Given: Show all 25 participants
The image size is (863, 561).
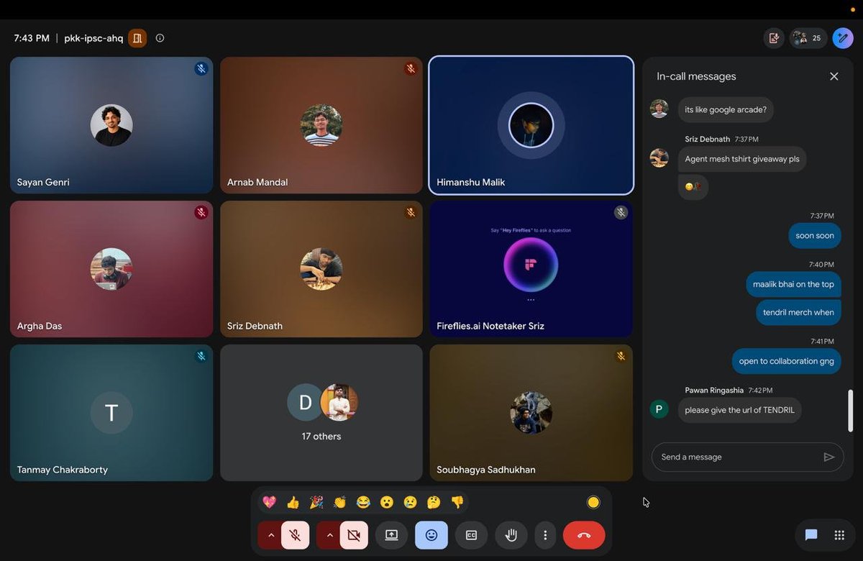Looking at the screenshot, I should (808, 38).
